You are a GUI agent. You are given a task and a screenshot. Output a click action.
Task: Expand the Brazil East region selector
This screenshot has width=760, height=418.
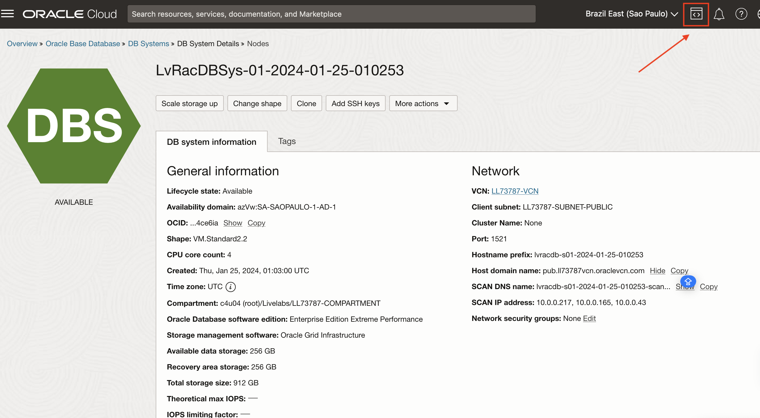(631, 14)
